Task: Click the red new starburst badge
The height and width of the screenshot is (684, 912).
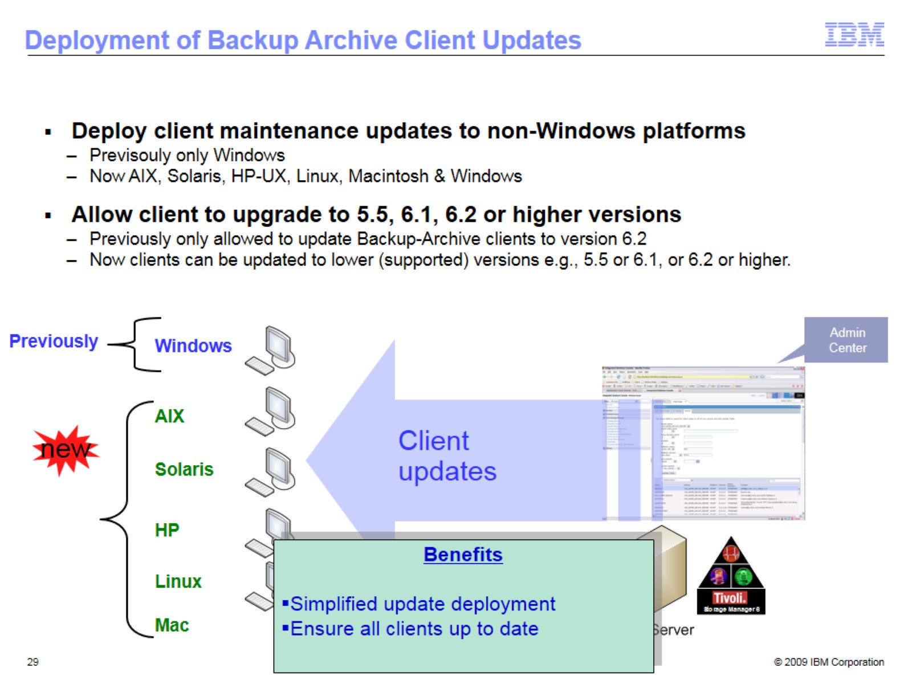Action: [x=66, y=450]
